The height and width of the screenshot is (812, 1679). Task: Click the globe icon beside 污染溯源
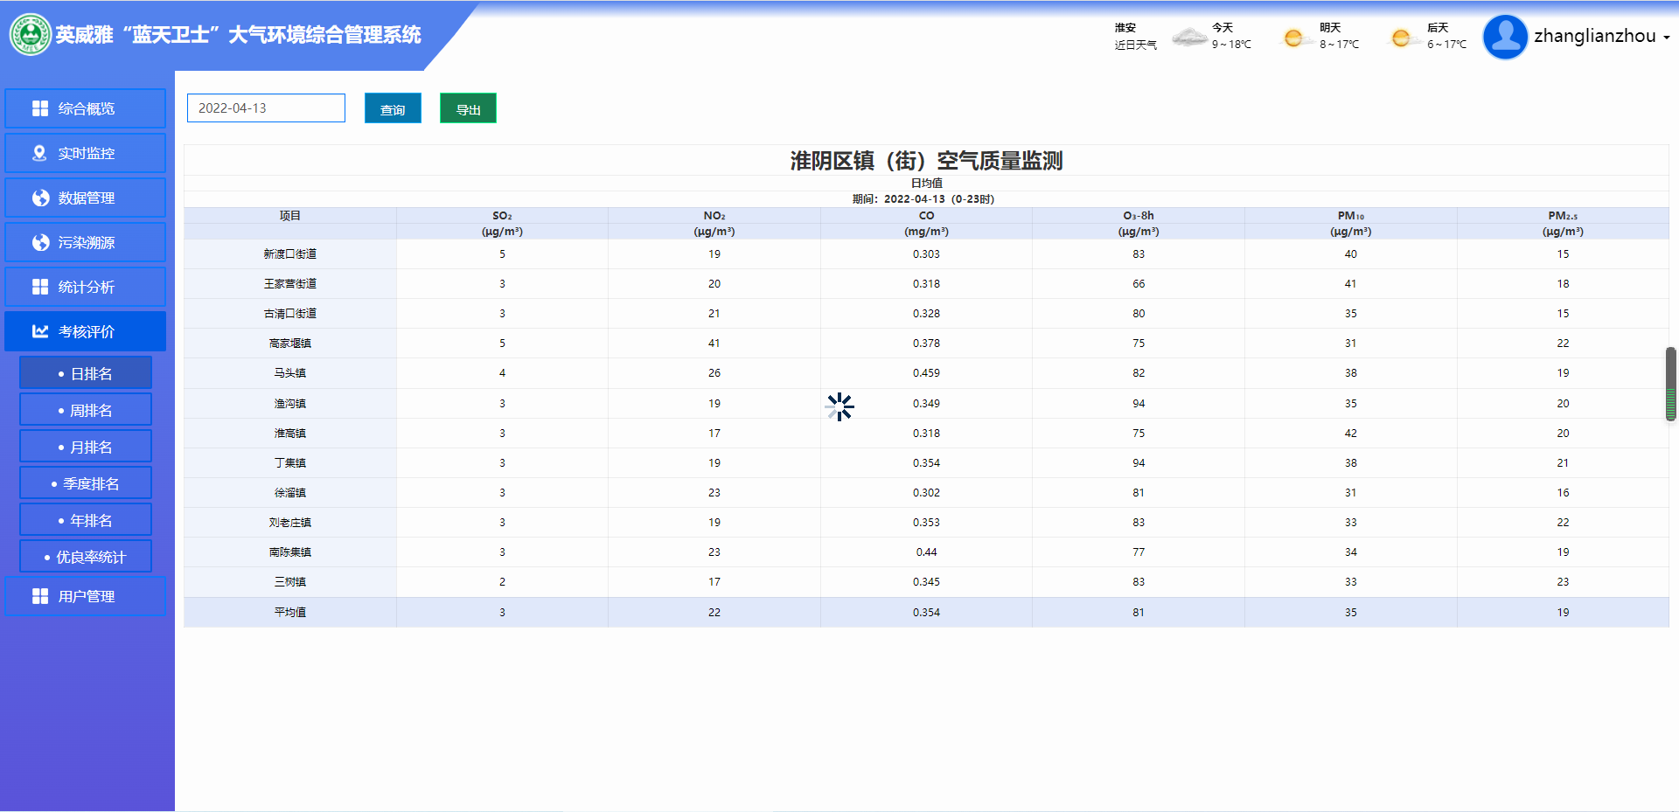(40, 242)
